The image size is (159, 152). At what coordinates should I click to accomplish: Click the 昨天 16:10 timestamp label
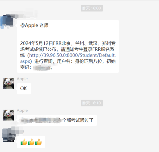click(x=92, y=103)
